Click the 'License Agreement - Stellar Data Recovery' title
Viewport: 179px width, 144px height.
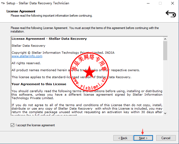coord(49,39)
